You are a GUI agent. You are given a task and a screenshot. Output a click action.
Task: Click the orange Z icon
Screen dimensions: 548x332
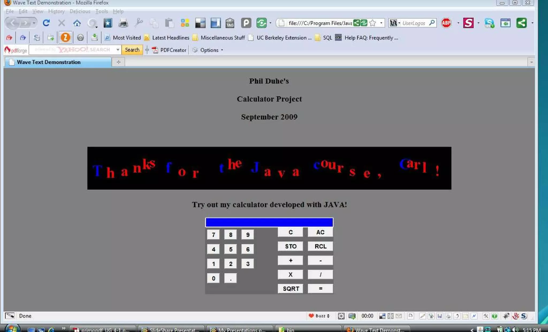65,38
